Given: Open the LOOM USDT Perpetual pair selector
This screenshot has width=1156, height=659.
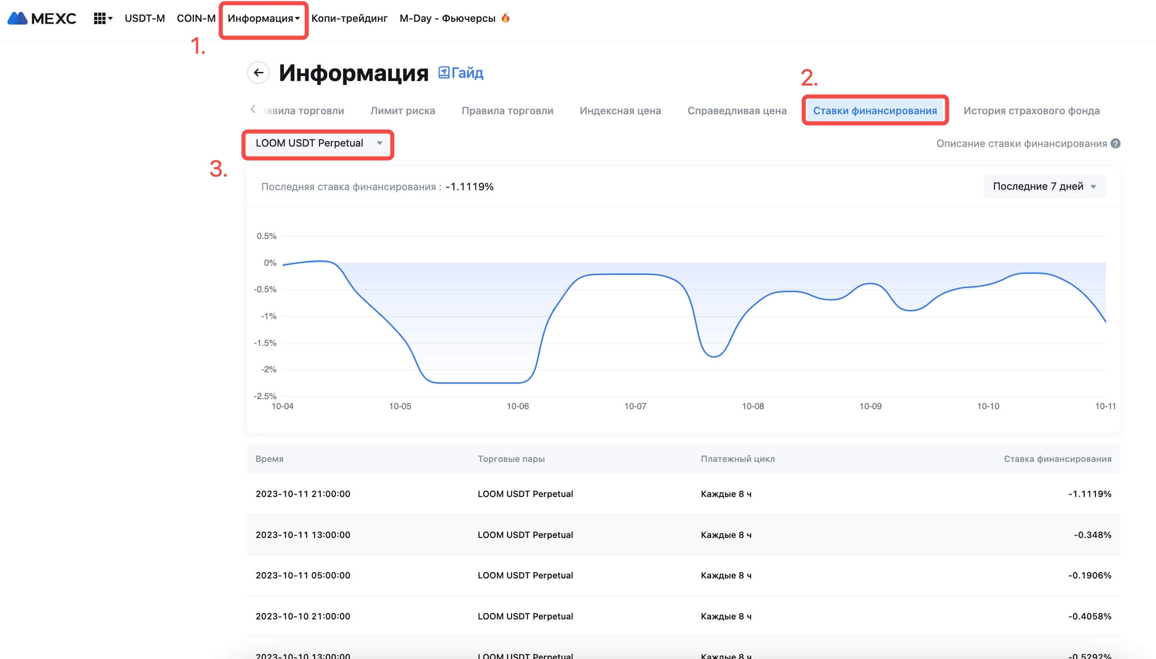Looking at the screenshot, I should (318, 143).
